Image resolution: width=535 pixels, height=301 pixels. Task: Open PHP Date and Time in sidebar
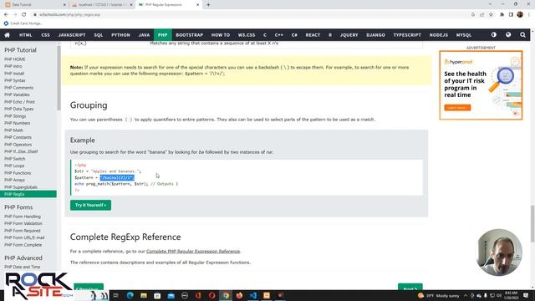23,267
